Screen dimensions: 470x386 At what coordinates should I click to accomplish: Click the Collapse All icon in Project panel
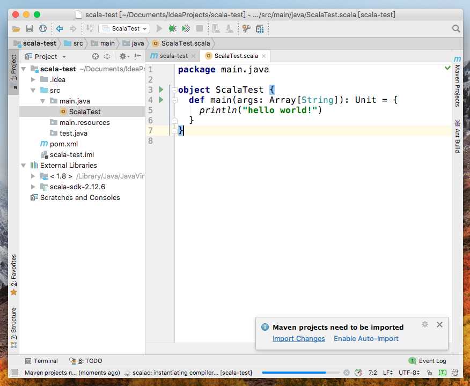tap(107, 56)
